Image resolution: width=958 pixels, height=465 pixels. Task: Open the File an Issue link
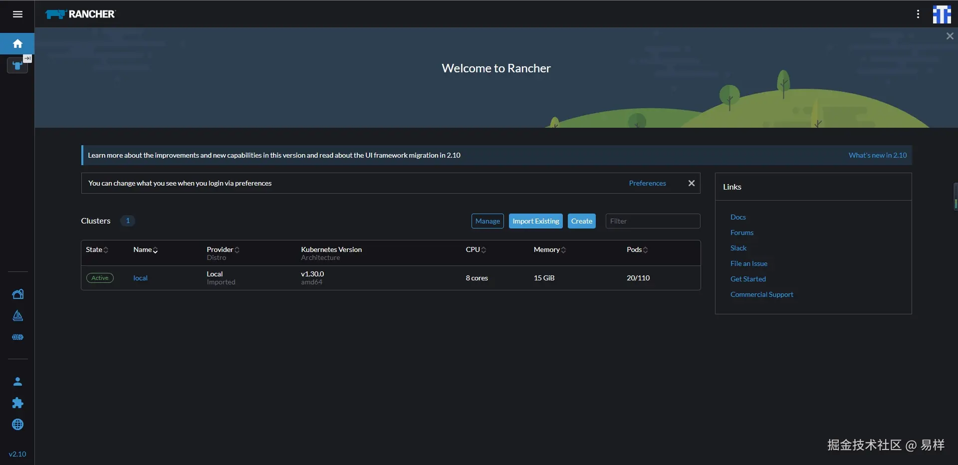tap(749, 263)
